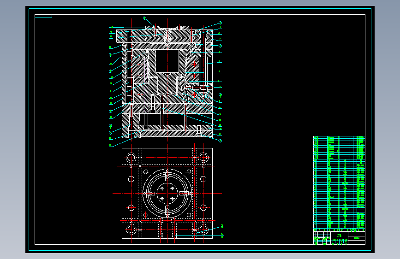Screen dimensions: 400x259
Task: Select the central circular core in the plan view
Action: [x=167, y=194]
